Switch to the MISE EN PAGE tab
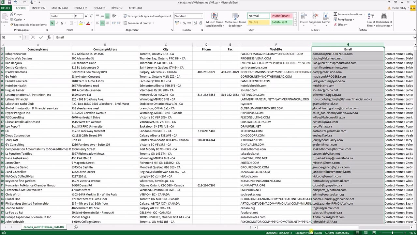This screenshot has height=235, width=417. [60, 8]
